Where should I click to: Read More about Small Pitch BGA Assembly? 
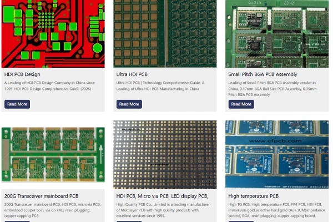click(241, 104)
